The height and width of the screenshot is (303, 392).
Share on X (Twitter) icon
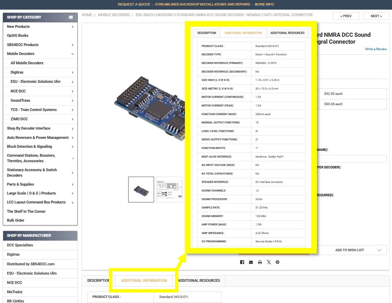point(269,262)
